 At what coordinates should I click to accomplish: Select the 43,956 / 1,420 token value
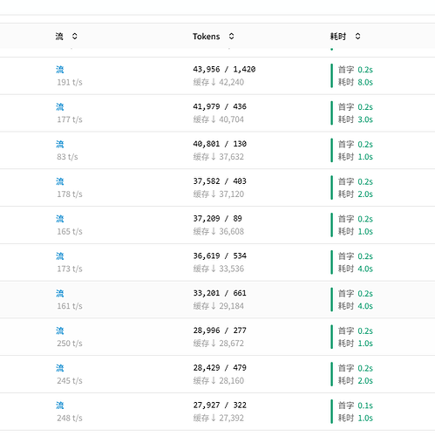(x=224, y=69)
